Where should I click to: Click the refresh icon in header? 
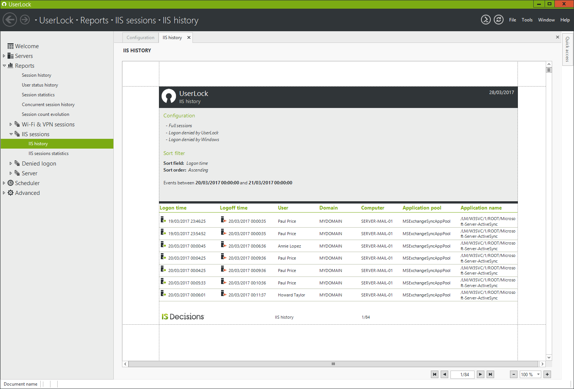pos(499,20)
